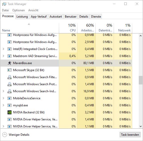The image size is (143, 141).
Task: Click the Task-Manager title bar icon
Action: tap(4, 4)
